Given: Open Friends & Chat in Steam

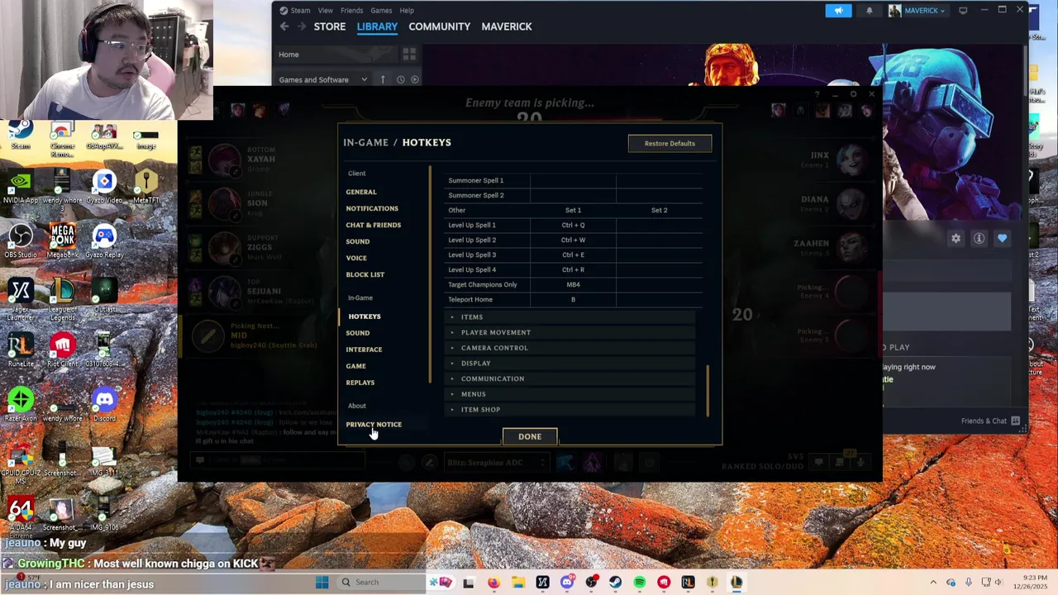Looking at the screenshot, I should (990, 421).
